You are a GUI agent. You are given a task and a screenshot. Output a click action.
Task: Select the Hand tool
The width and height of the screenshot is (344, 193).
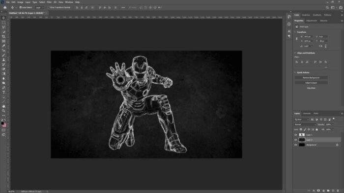pyautogui.click(x=3, y=106)
